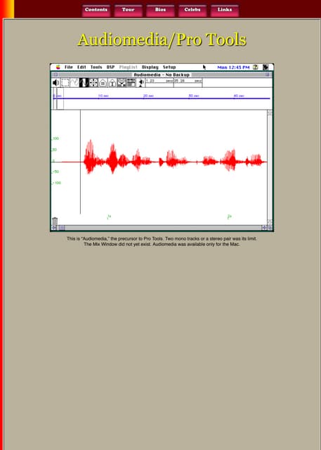Screen dimensions: 321x450
Task: Click the horizontal scrollbar thumb
Action: coord(62,228)
